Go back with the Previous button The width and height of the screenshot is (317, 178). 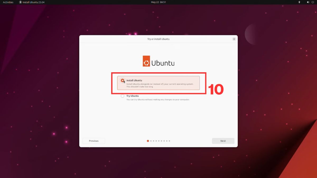[x=94, y=141]
